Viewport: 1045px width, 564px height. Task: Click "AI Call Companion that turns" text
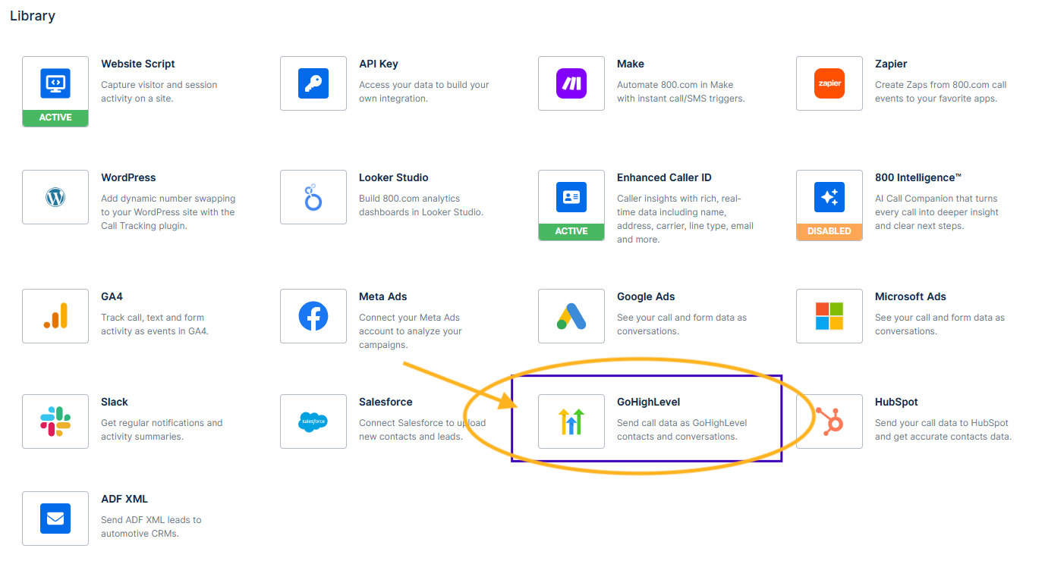click(936, 199)
